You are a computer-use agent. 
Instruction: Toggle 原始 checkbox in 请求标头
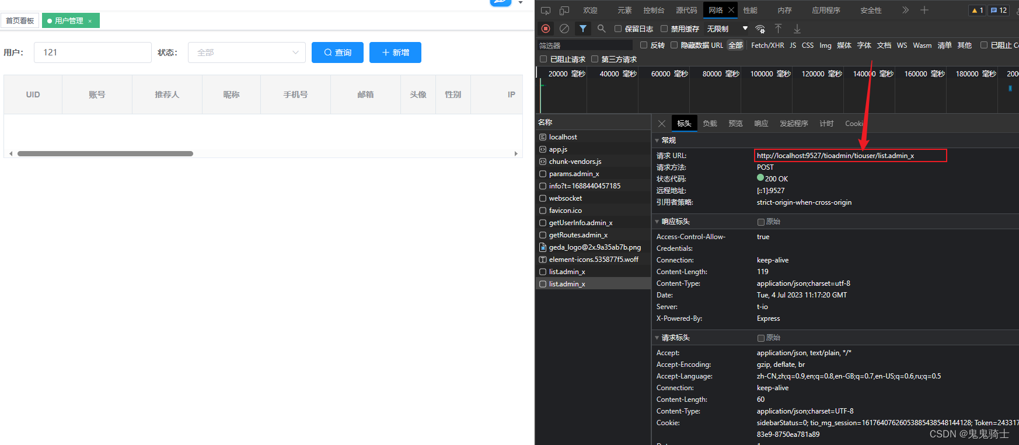(x=761, y=338)
